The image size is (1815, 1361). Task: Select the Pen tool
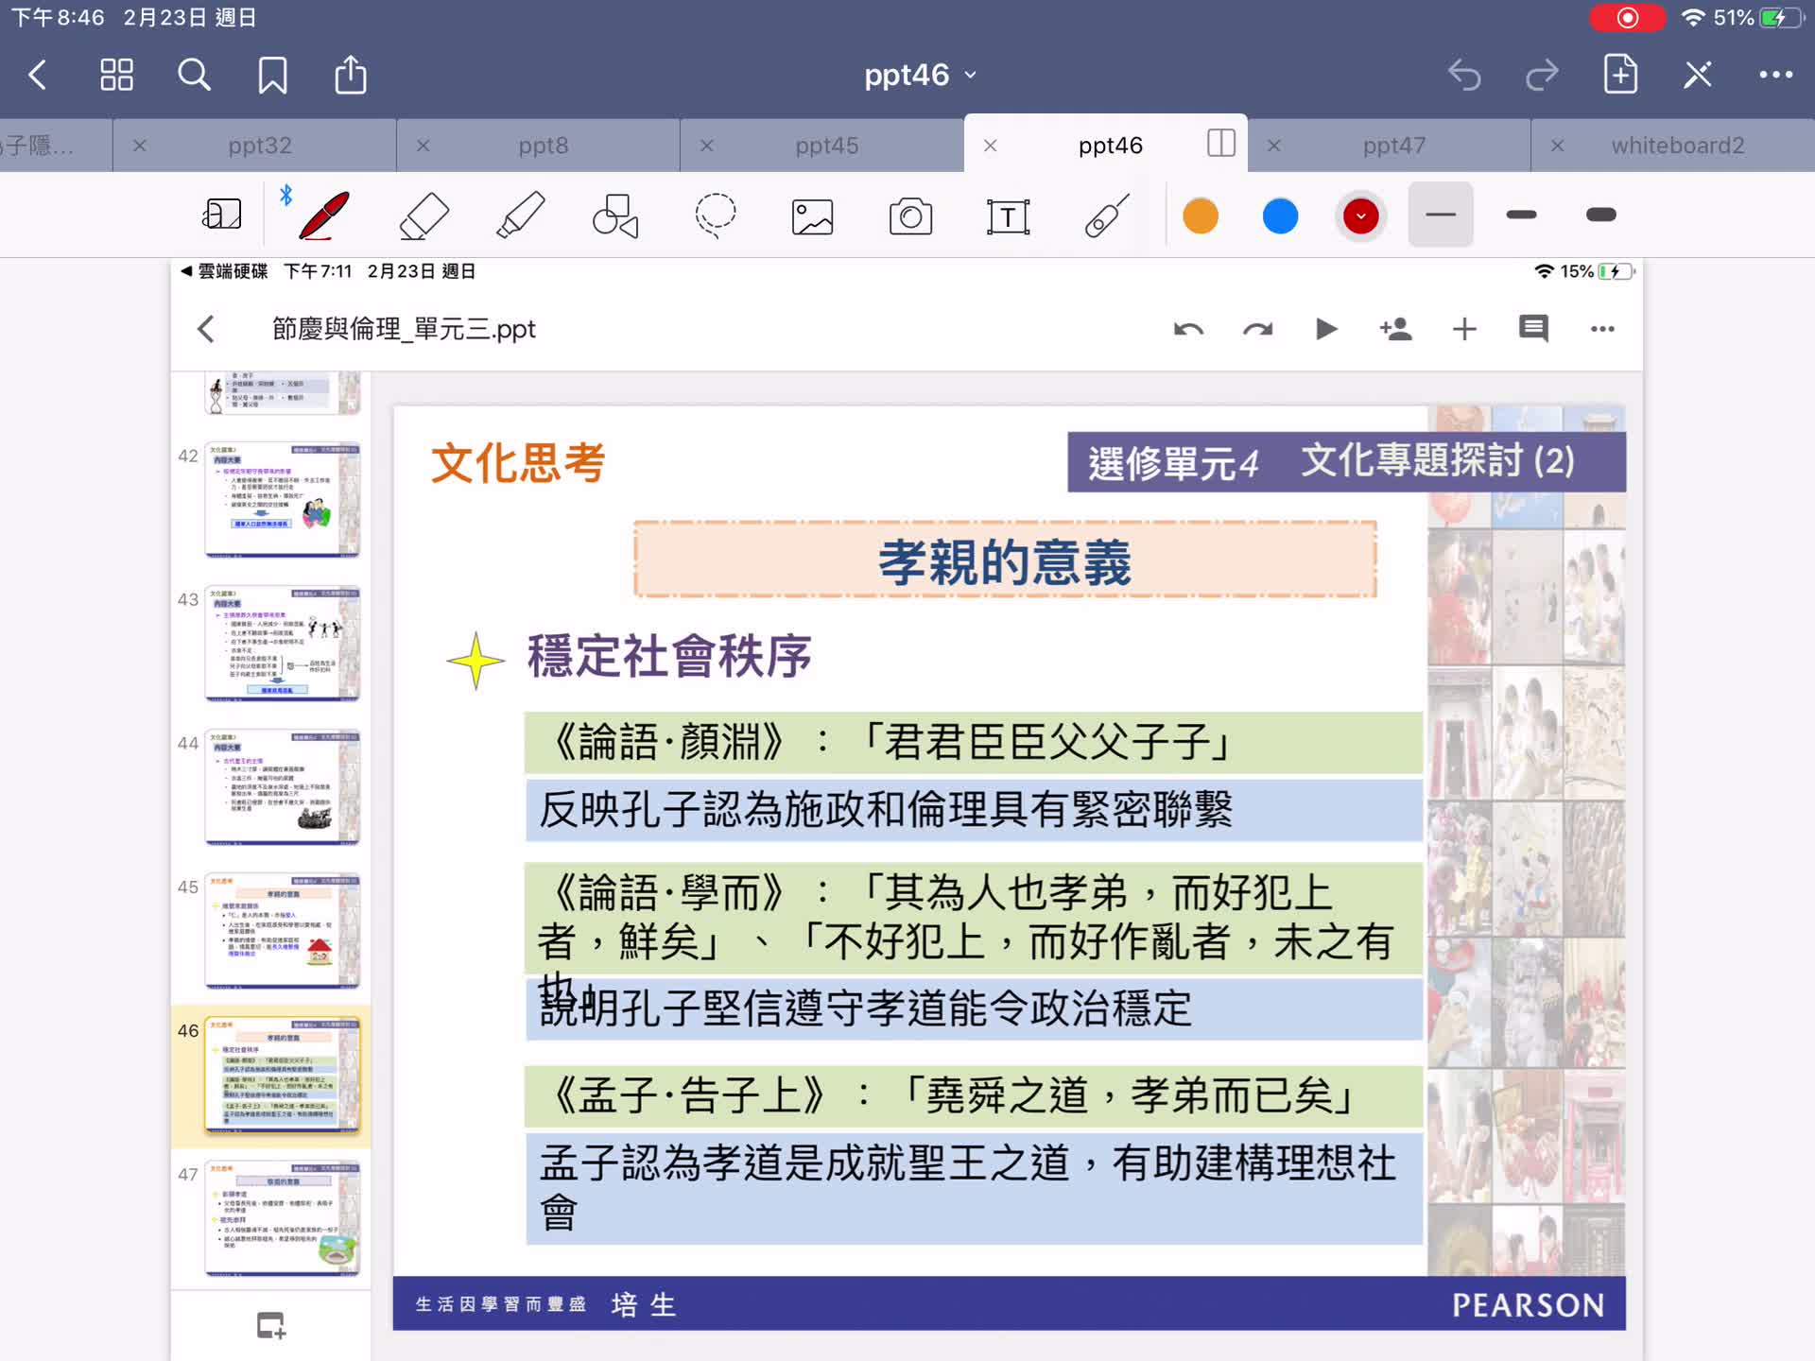pos(321,215)
